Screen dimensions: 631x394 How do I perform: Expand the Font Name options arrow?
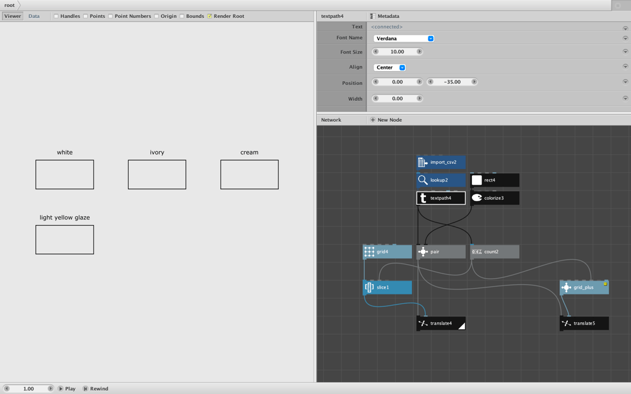pos(625,38)
